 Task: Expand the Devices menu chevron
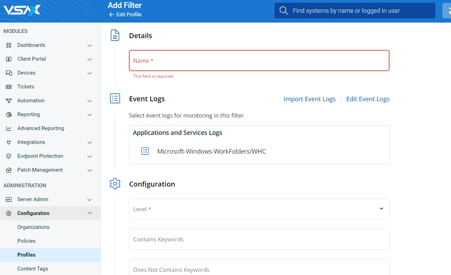click(90, 73)
